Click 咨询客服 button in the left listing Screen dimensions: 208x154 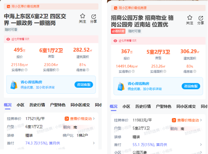pyautogui.click(x=84, y=85)
